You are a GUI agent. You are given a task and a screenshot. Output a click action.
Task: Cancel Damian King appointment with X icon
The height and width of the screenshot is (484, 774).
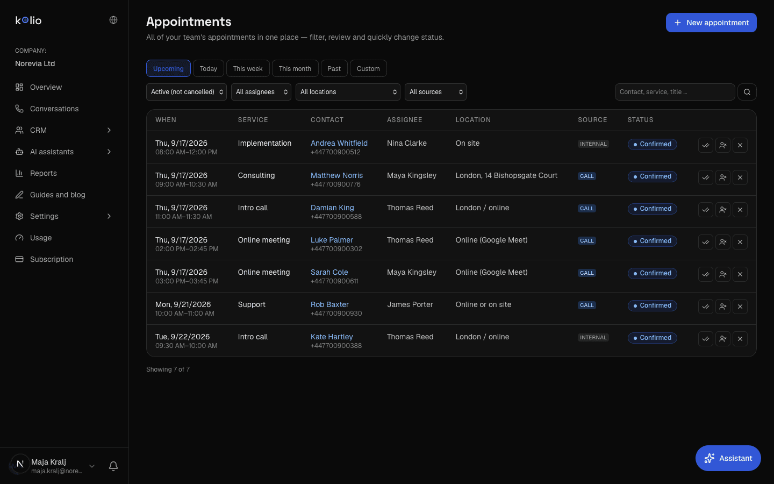(740, 210)
